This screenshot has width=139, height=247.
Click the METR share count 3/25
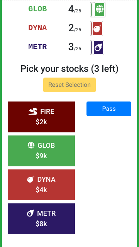click(75, 47)
